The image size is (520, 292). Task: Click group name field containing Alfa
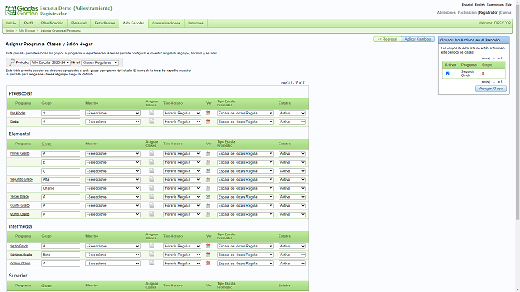point(61,179)
